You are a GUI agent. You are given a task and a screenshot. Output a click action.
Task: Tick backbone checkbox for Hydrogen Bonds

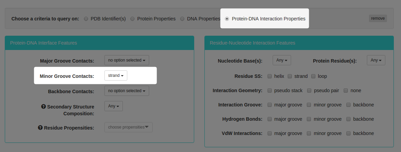tap(348, 119)
